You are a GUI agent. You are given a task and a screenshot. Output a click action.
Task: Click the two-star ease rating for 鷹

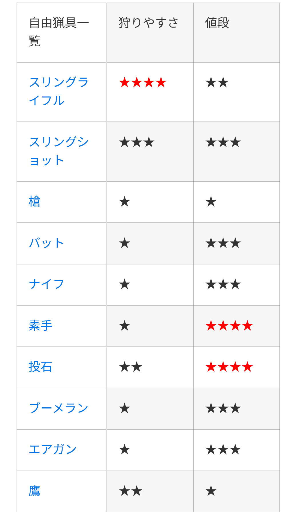coord(131,491)
